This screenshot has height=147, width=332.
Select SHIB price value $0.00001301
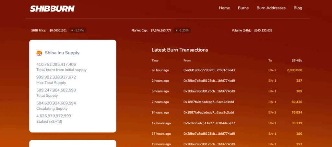[x=58, y=30]
